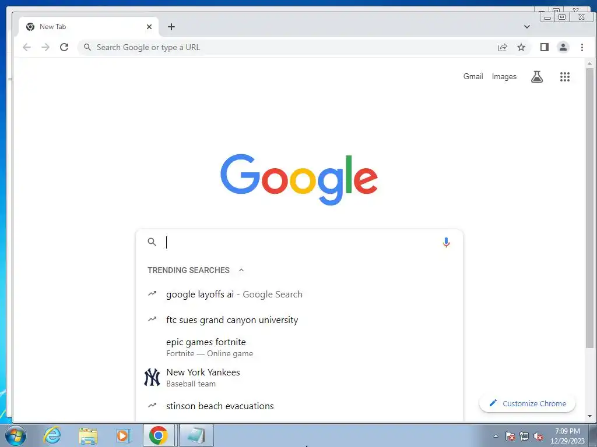597x447 pixels.
Task: Open the Chrome profile avatar
Action: [563, 47]
